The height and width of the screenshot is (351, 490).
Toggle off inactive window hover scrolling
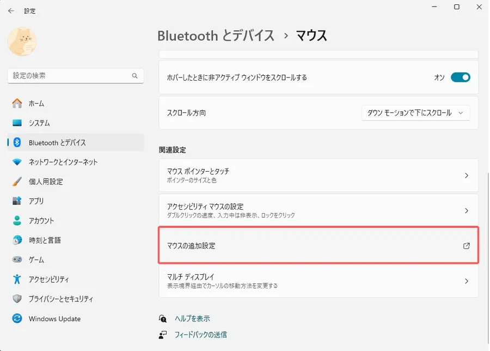[x=460, y=77]
